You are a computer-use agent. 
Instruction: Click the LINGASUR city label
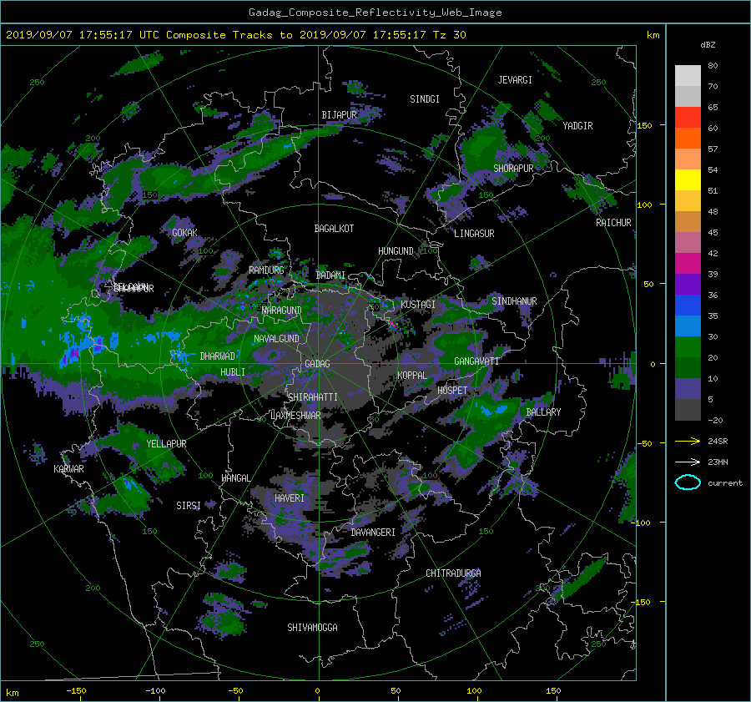pos(474,234)
